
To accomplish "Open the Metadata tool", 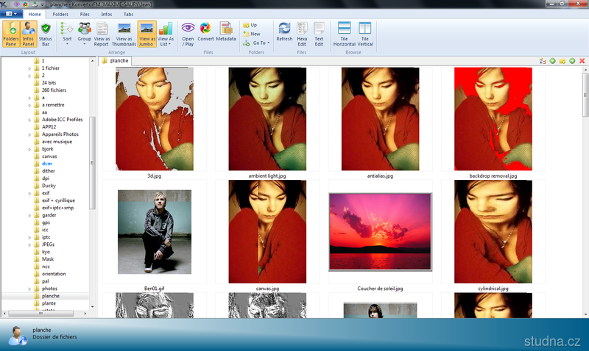I will (x=226, y=32).
